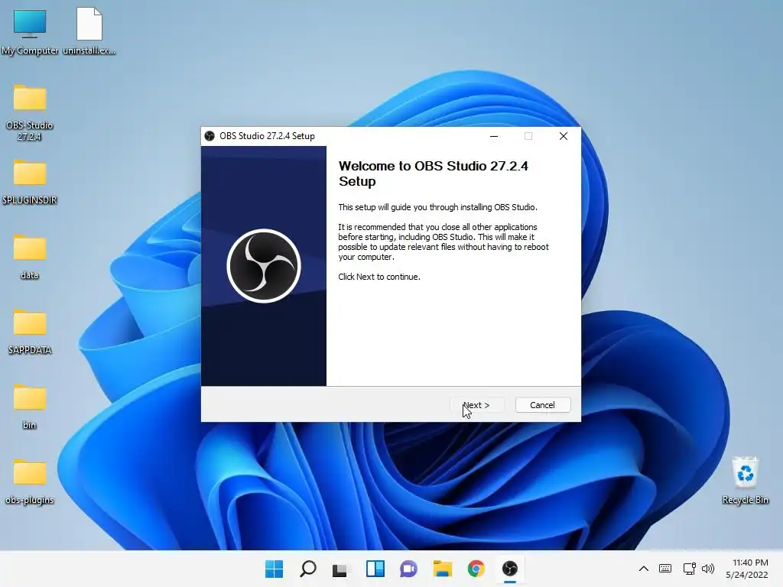This screenshot has height=587, width=783.
Task: Click the 'Welcome to OBS Studio 27.2.4 Setup' heading
Action: (433, 174)
